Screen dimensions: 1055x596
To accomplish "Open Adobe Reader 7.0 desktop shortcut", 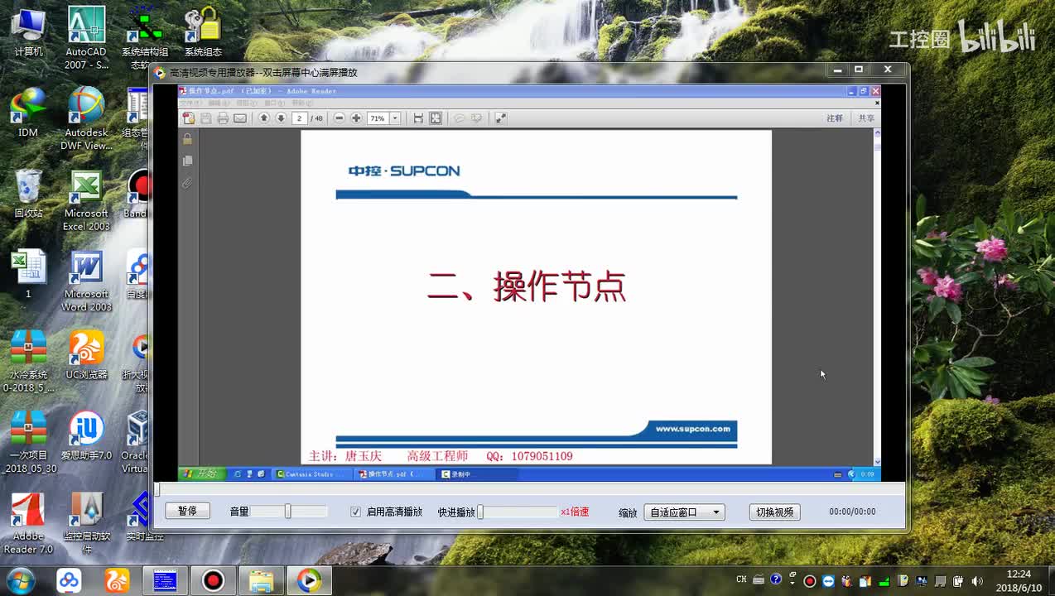I will pos(28,522).
